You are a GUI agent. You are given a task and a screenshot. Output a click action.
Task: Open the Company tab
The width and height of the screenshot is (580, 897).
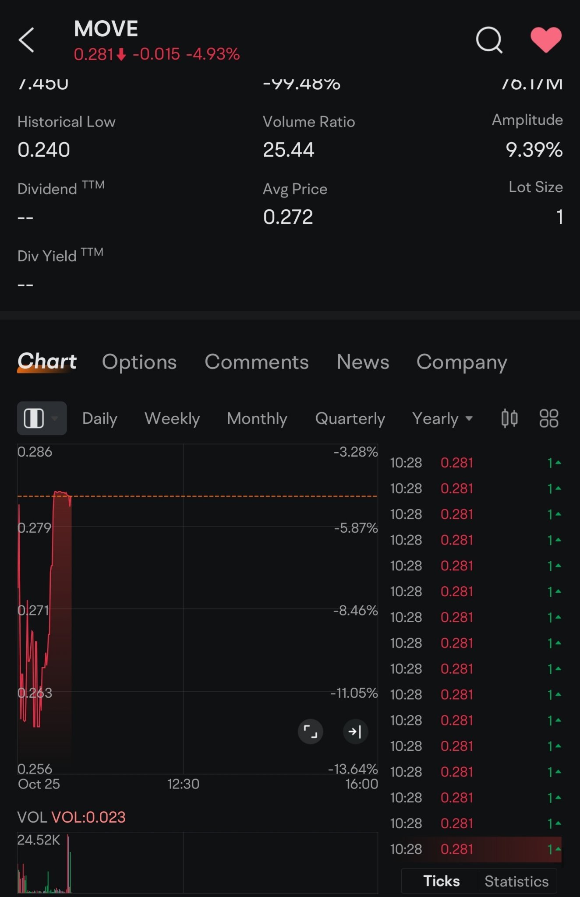click(x=462, y=362)
